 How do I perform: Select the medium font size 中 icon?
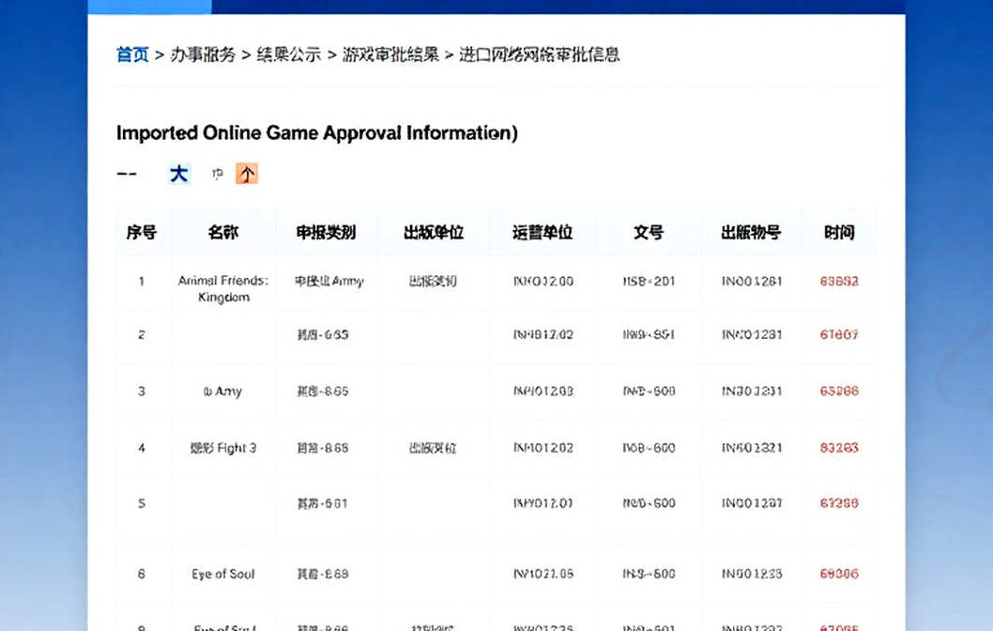tap(217, 174)
